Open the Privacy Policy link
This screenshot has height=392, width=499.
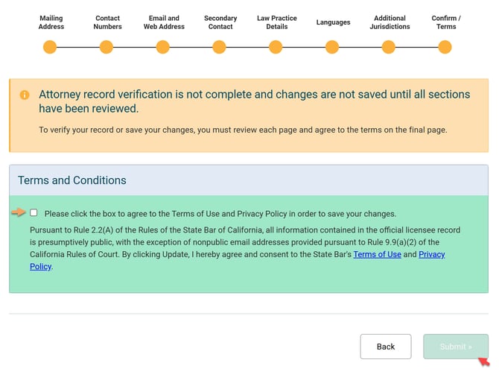(x=431, y=255)
